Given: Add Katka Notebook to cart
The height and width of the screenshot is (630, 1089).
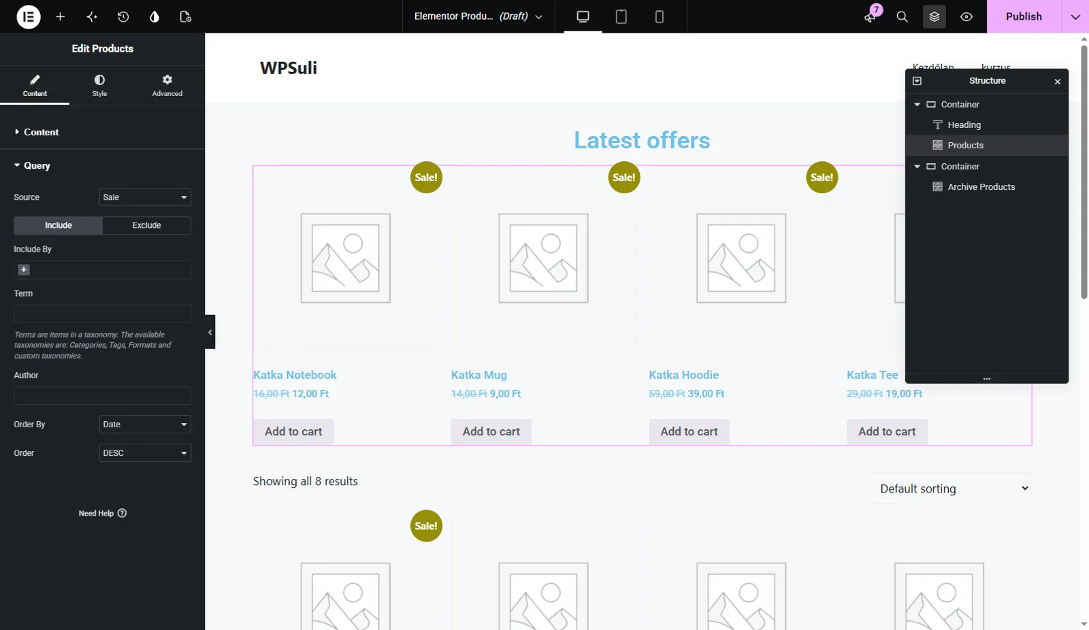Looking at the screenshot, I should [293, 431].
